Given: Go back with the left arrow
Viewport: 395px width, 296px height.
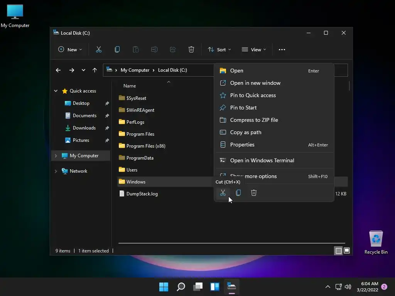Looking at the screenshot, I should click(58, 70).
